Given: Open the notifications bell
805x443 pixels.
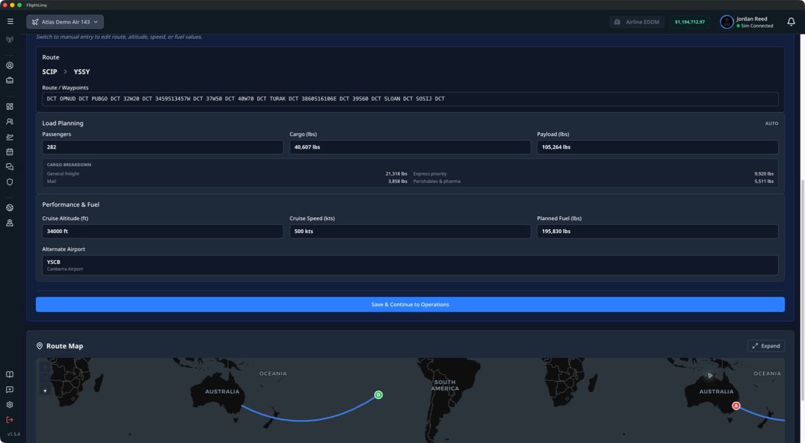Looking at the screenshot, I should (791, 22).
